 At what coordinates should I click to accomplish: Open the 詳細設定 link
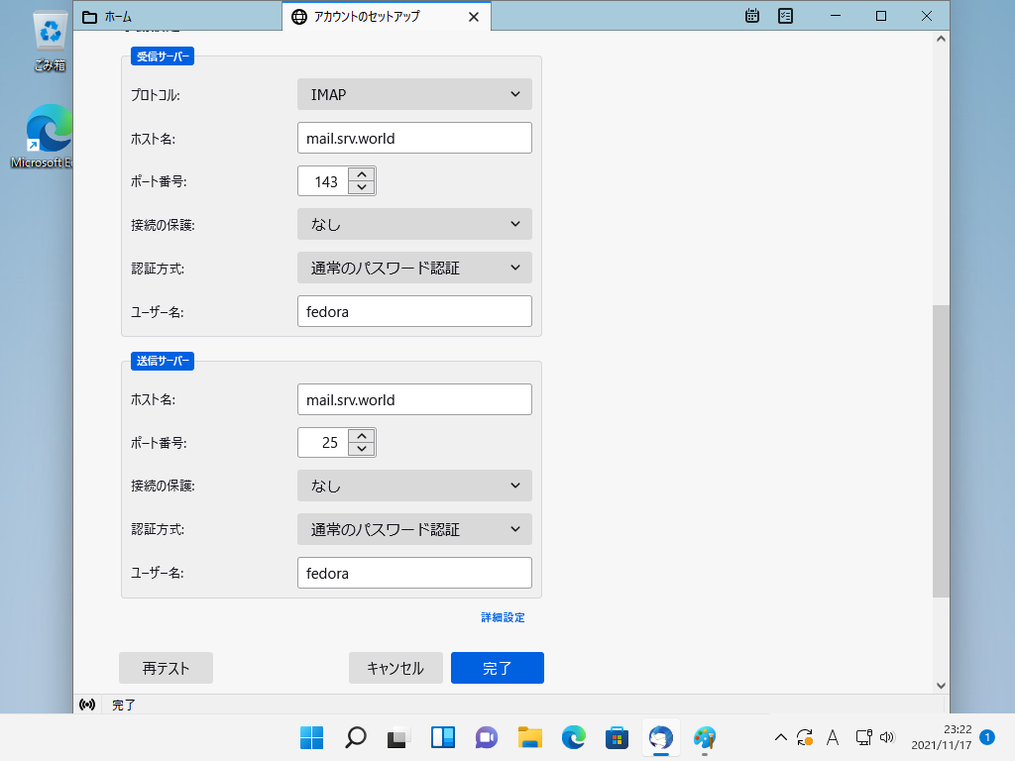[x=503, y=617]
